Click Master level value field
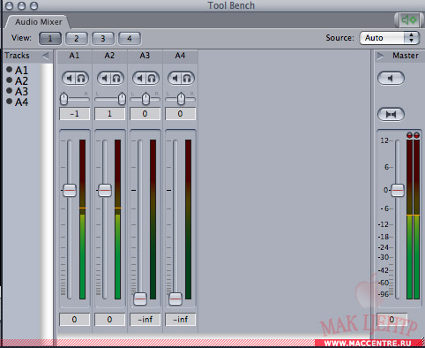 click(392, 320)
